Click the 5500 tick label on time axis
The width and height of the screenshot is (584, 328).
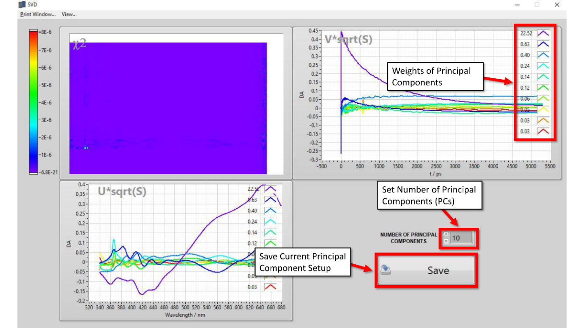550,167
